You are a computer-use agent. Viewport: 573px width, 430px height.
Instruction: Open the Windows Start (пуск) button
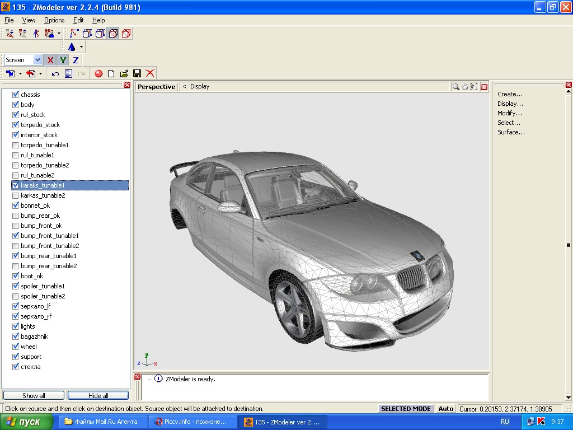pyautogui.click(x=26, y=422)
